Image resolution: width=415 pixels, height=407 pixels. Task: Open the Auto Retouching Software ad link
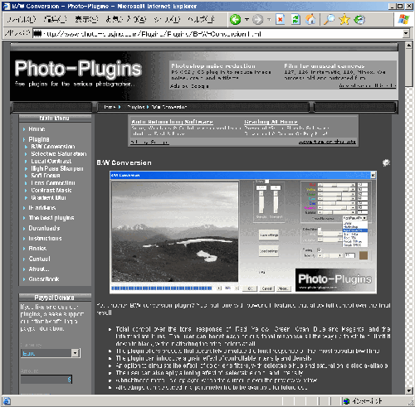click(172, 122)
